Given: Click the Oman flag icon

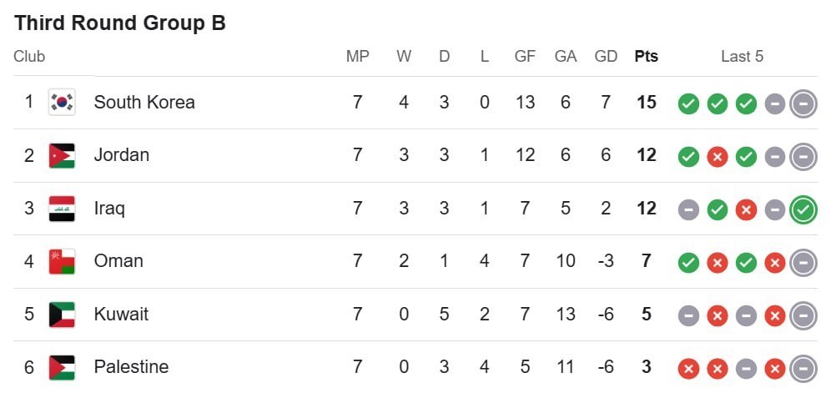Looking at the screenshot, I should (x=62, y=261).
